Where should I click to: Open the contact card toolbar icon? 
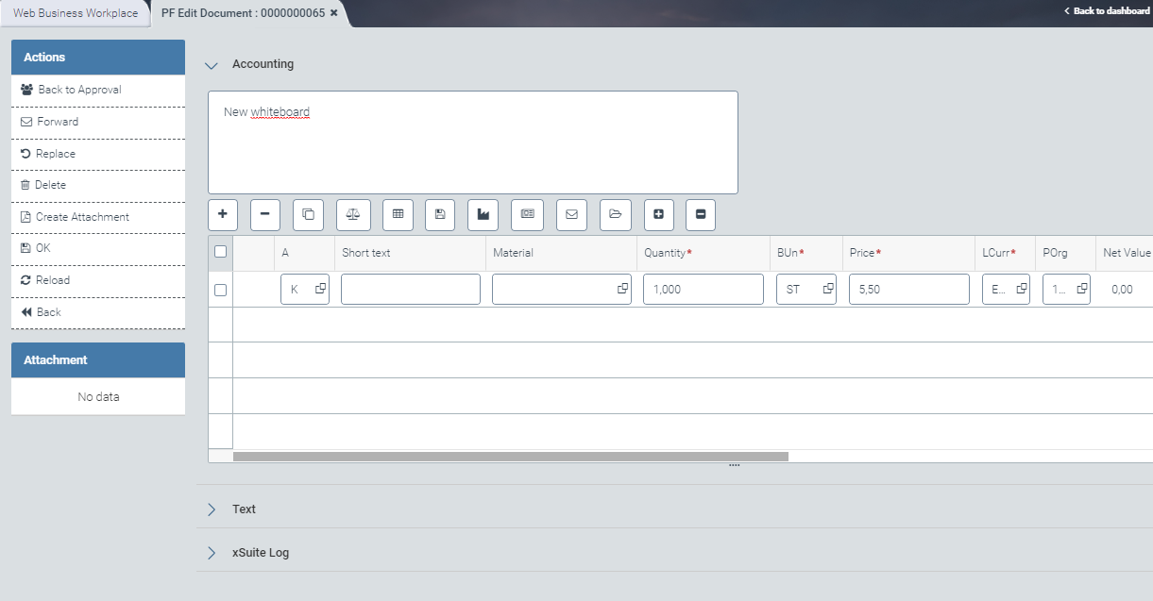(x=527, y=214)
